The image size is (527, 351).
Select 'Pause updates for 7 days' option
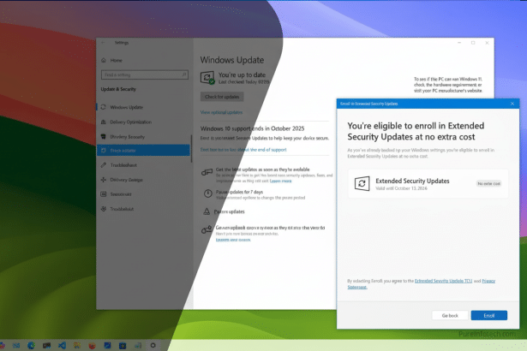tap(239, 192)
